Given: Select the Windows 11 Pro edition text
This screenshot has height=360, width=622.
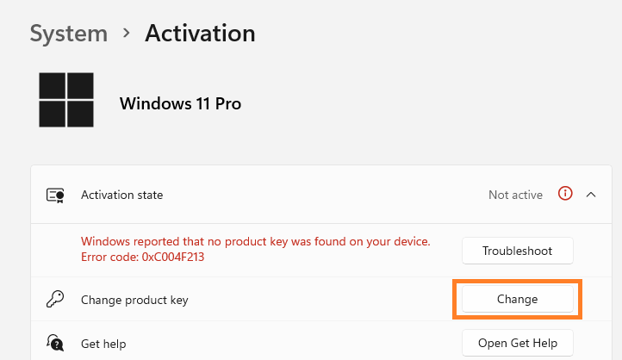Looking at the screenshot, I should (181, 103).
